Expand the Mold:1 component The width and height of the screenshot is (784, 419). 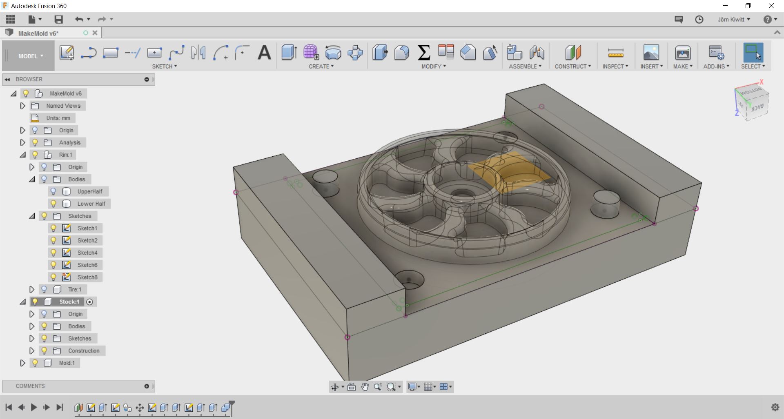point(23,363)
